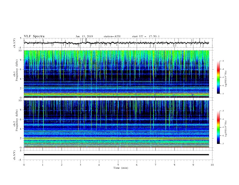Click the time axis tick label '0'
Viewport: 239px width, 185px height.
(24, 165)
